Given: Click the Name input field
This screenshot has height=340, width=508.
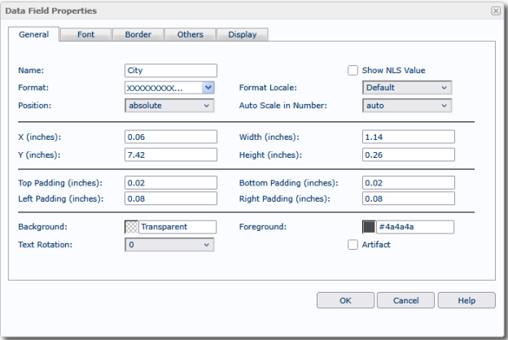Looking at the screenshot, I should (171, 71).
